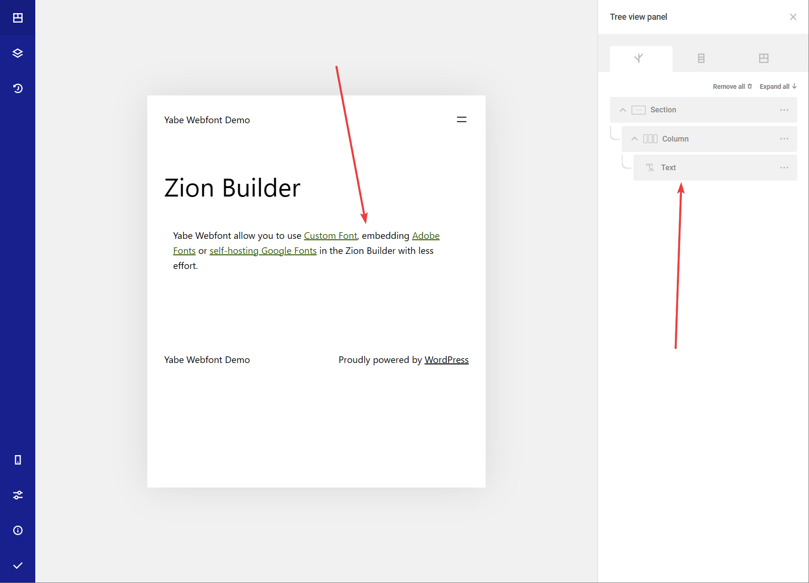This screenshot has width=809, height=583.
Task: Open options menu for Column
Action: (x=784, y=139)
